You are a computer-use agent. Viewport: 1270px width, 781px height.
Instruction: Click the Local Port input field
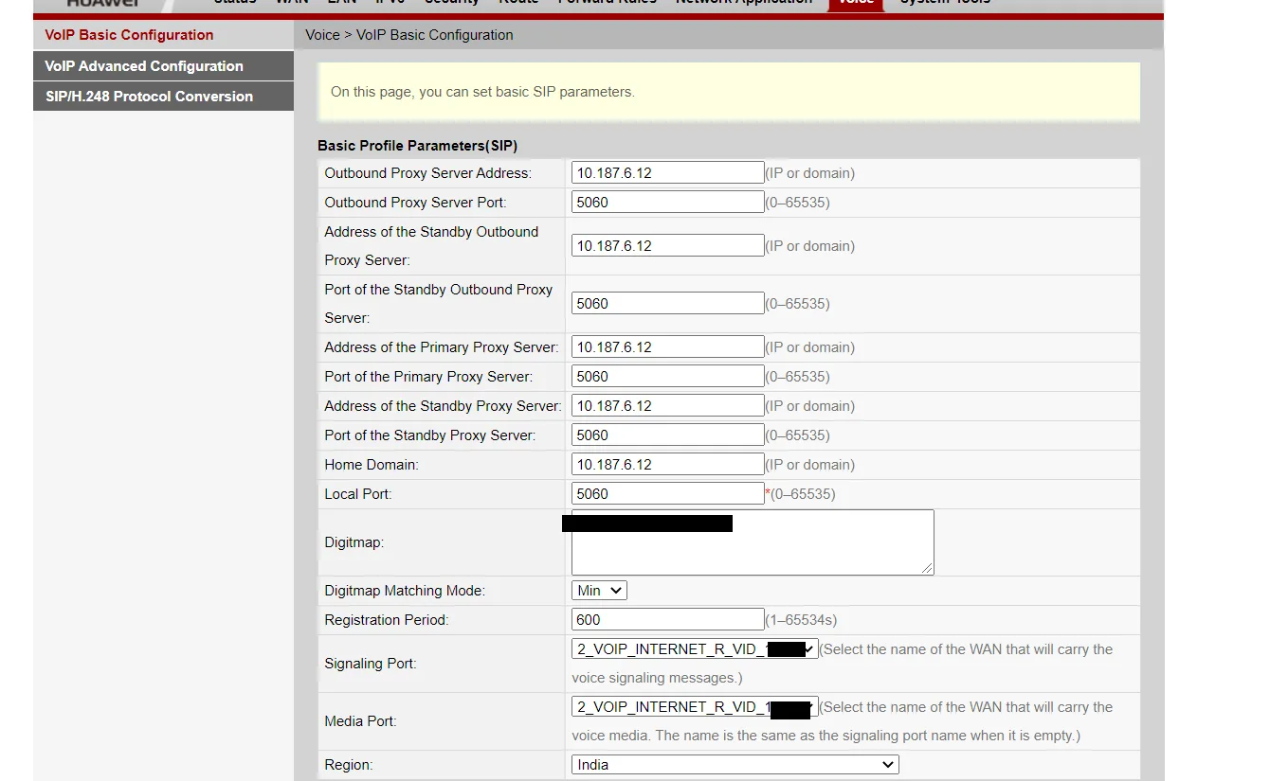pyautogui.click(x=667, y=494)
